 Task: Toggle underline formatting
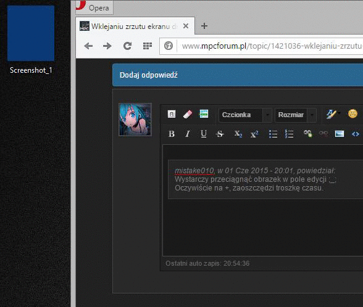204,134
